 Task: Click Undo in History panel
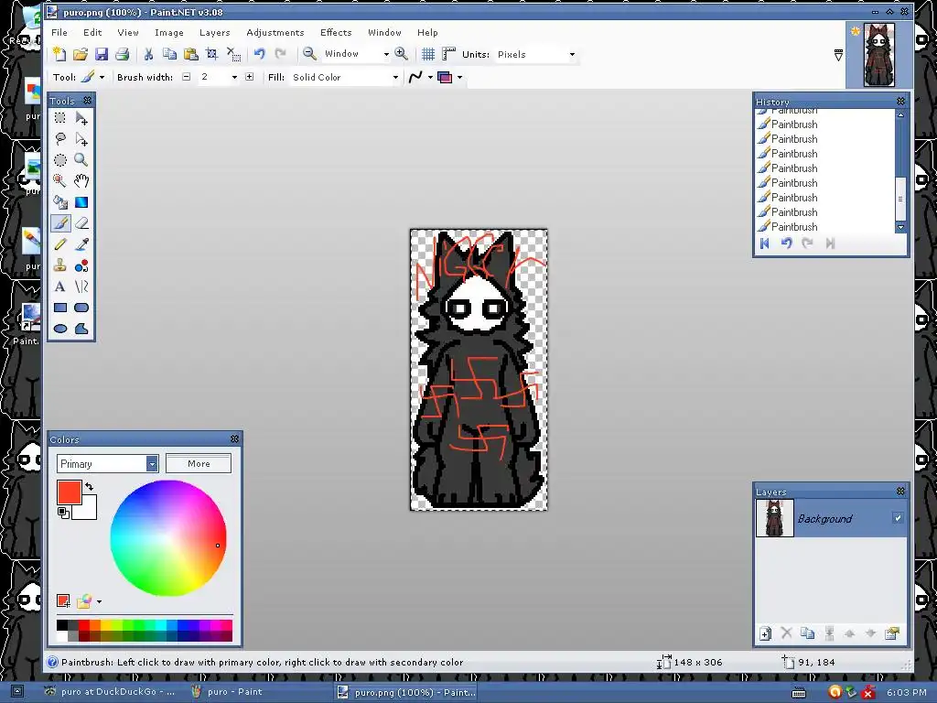click(x=786, y=243)
